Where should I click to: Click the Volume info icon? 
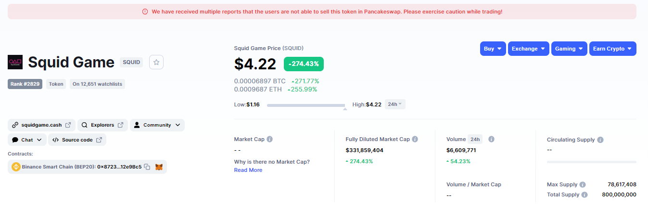492,140
